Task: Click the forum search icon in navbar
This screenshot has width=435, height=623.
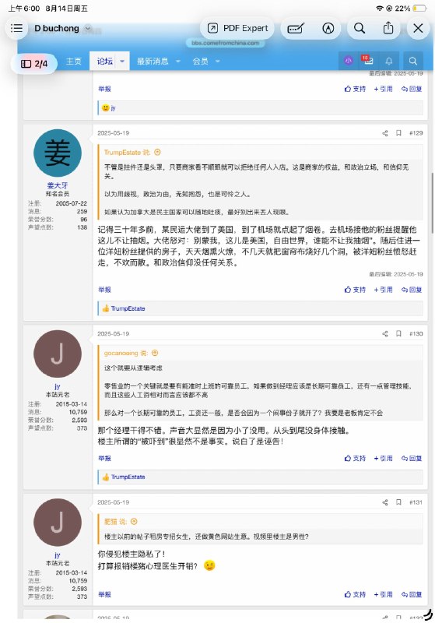Action: point(413,61)
